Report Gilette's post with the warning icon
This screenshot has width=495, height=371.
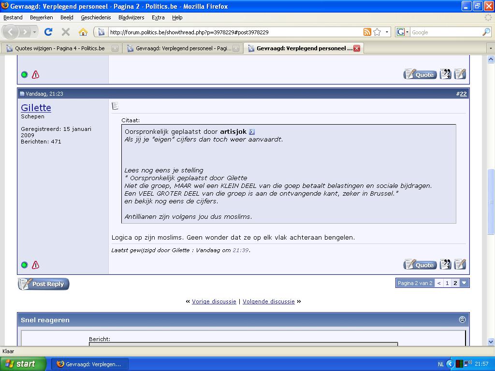35,265
